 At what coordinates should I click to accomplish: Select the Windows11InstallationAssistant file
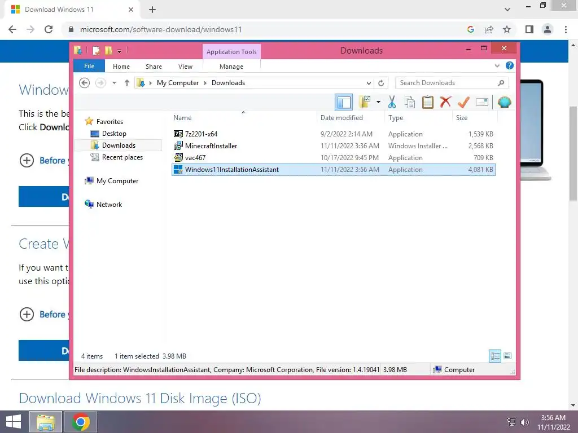(x=333, y=169)
